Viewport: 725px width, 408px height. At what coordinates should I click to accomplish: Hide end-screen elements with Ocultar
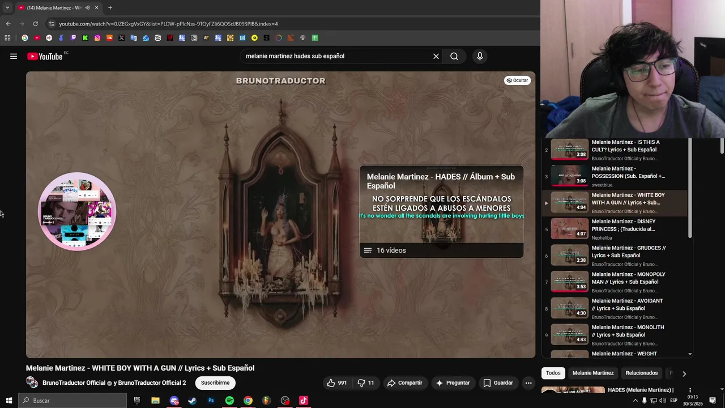pyautogui.click(x=517, y=80)
